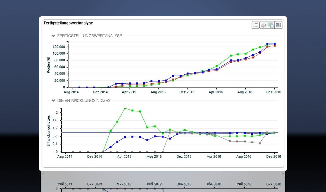Select the bold Fertigstellungswertanalyse panel title
326x192 pixels.
(x=68, y=23)
